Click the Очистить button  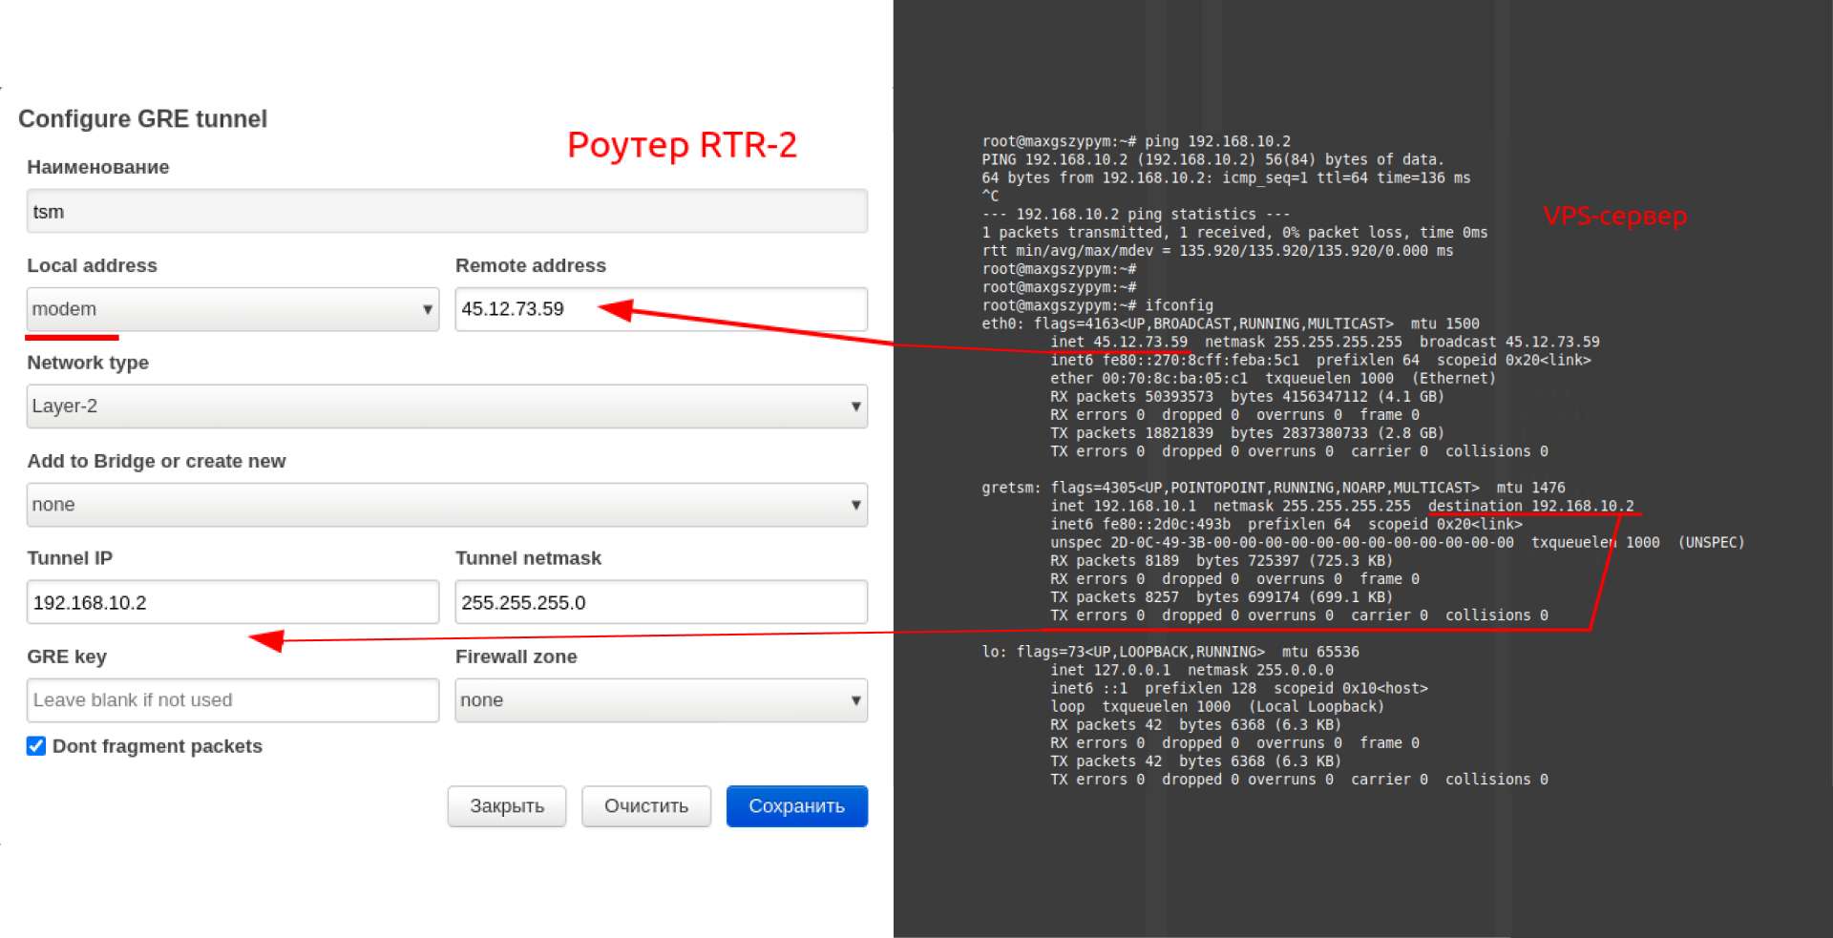[x=645, y=806]
